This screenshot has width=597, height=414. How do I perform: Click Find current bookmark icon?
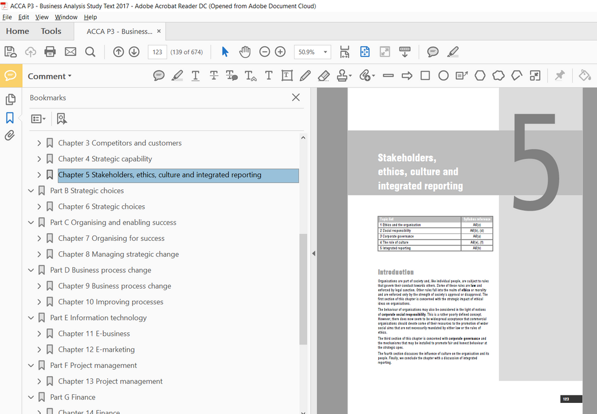(61, 119)
